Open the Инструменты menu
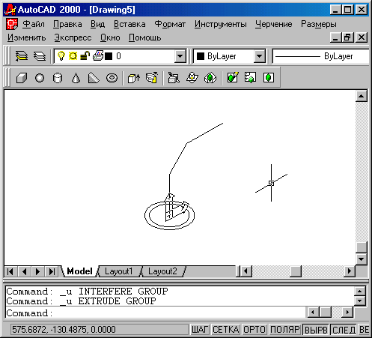372x338 pixels. coord(221,24)
